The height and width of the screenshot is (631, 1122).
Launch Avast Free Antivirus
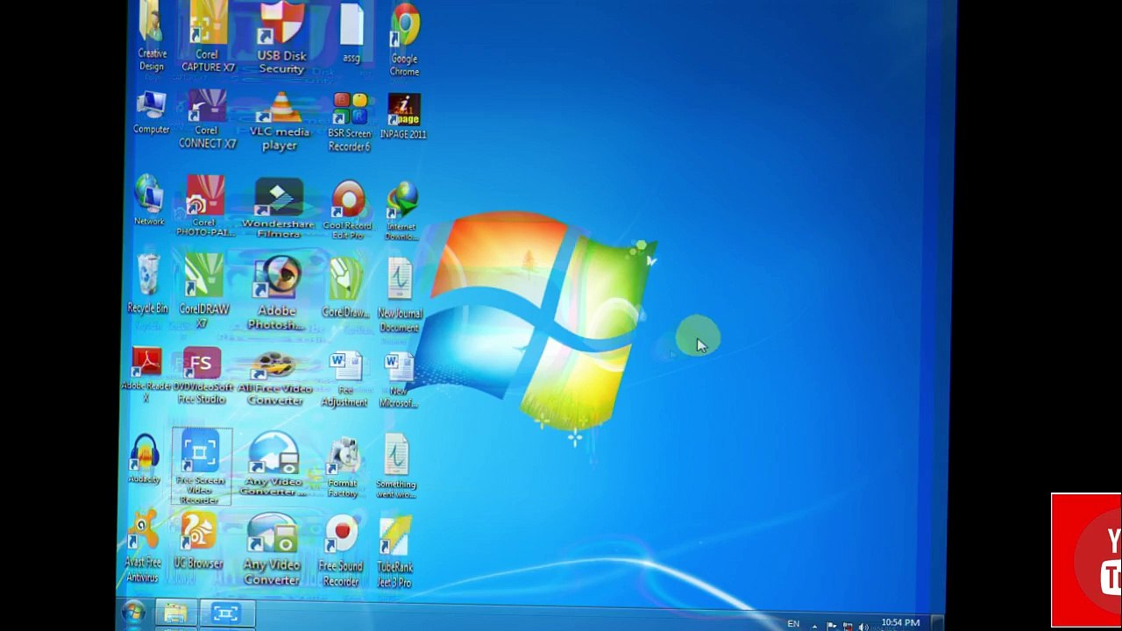143,549
